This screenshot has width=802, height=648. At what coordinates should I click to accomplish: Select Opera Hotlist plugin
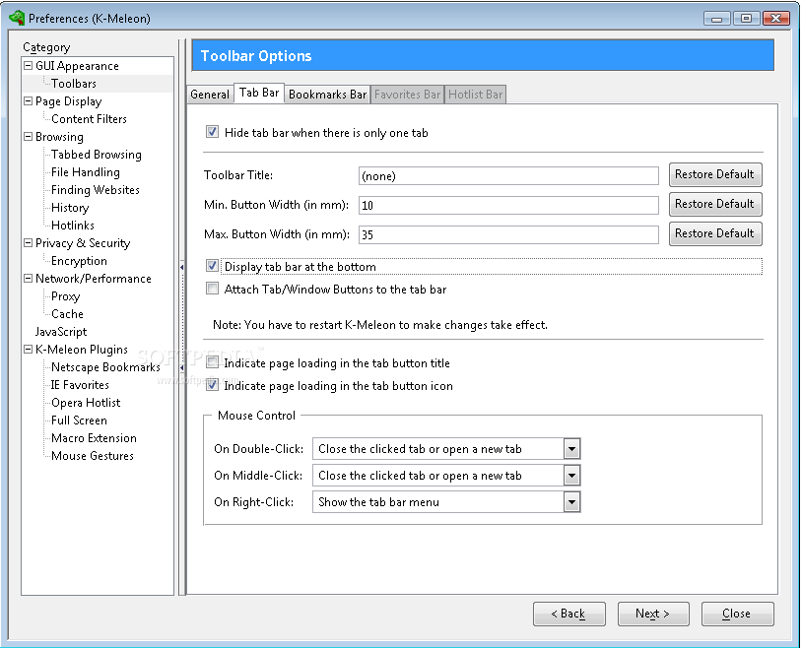[86, 403]
